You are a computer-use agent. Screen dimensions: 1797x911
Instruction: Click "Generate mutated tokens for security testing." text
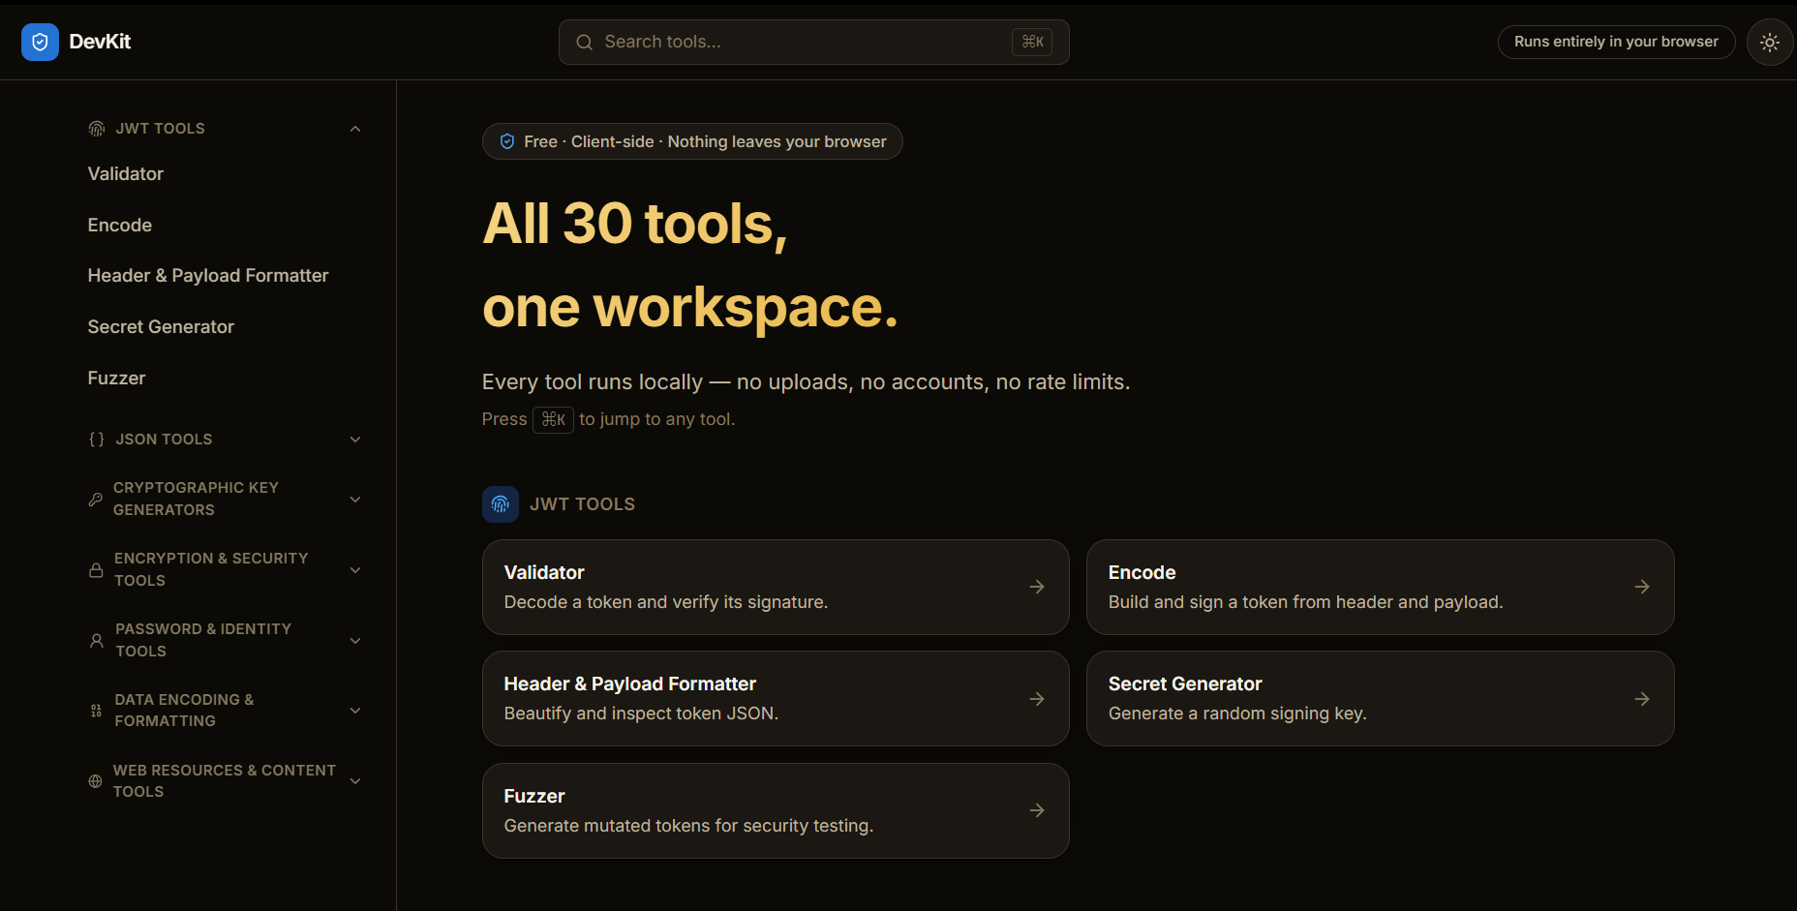coord(688,826)
